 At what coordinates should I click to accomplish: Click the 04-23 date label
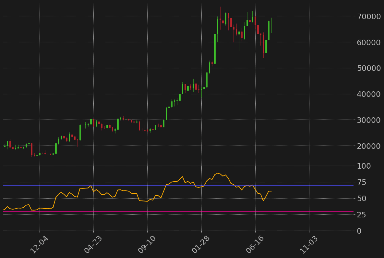(x=93, y=245)
